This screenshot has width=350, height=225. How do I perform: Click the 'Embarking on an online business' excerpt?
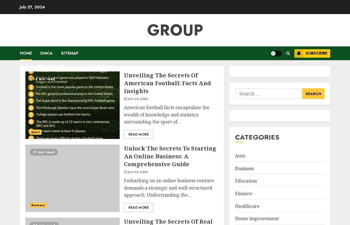pyautogui.click(x=169, y=188)
